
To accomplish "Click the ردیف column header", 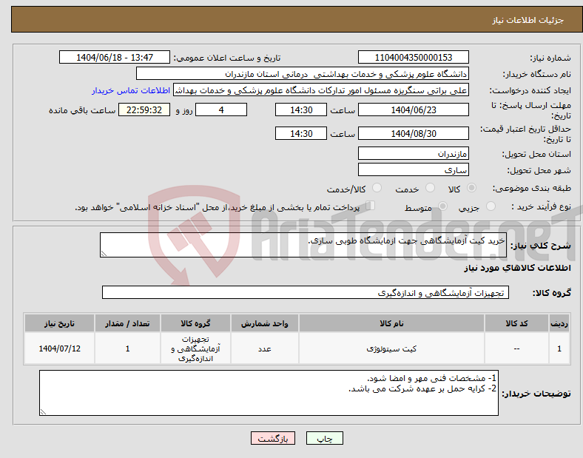I will tap(559, 323).
